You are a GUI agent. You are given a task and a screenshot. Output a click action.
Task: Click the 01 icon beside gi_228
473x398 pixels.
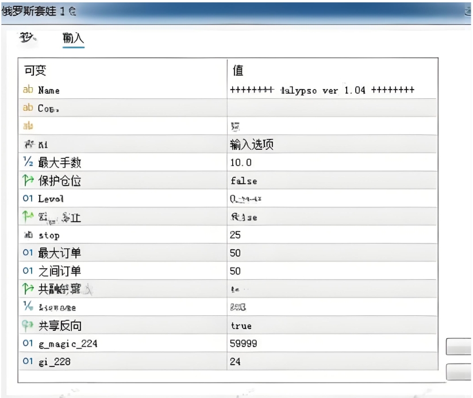pos(28,361)
